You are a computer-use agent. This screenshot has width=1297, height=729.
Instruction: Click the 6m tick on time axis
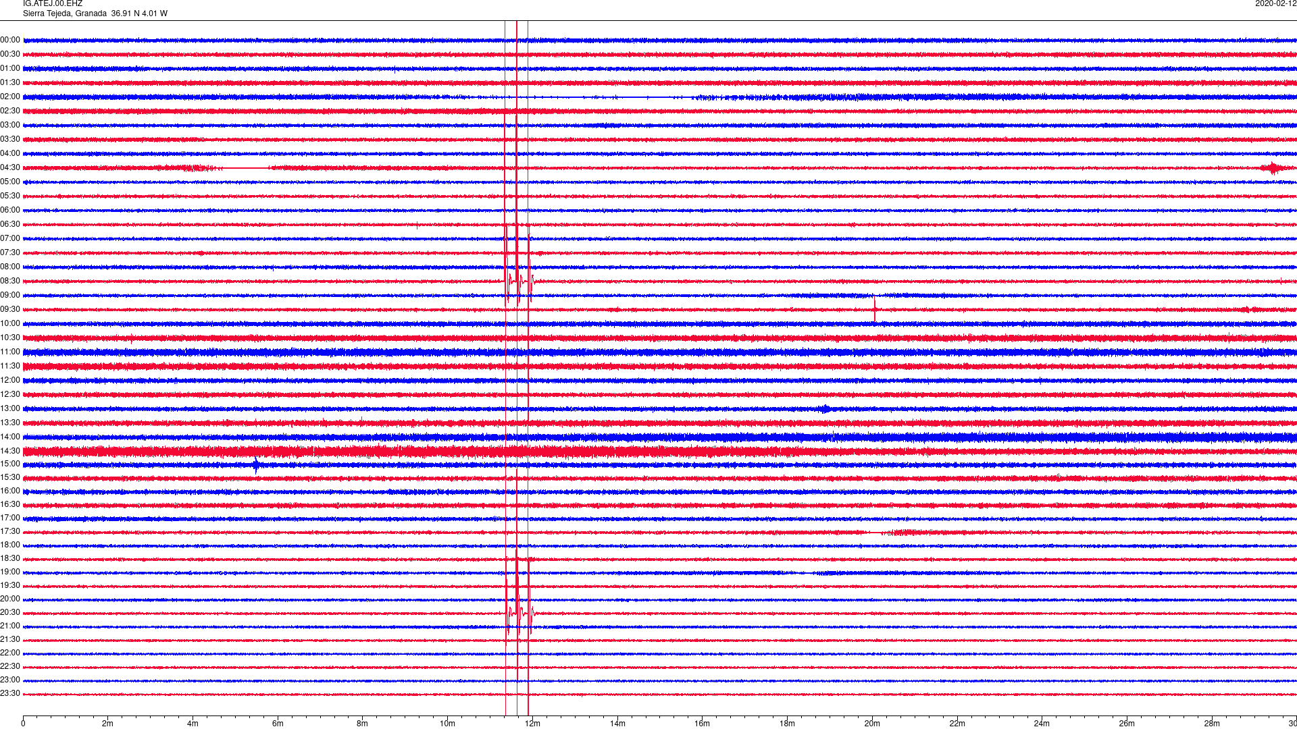[278, 724]
